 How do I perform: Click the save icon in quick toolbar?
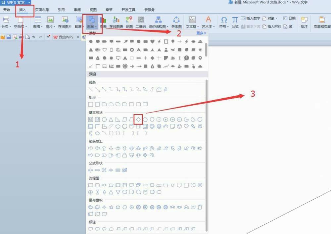tap(9, 37)
